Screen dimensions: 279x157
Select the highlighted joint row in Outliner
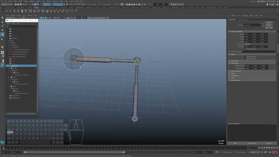pos(21,66)
